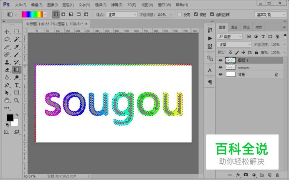Screen dimensions: 289x180
Task: Open the layer 填充 dropdown
Action: [284, 53]
